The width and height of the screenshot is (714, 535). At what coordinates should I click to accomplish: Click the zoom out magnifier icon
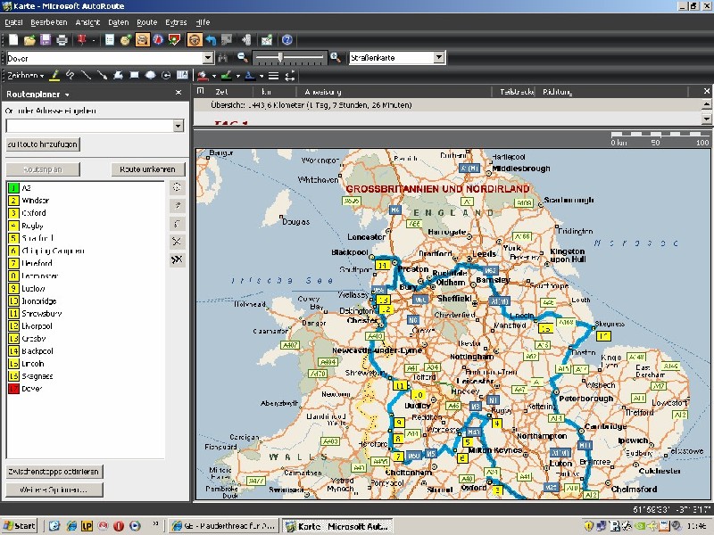242,58
